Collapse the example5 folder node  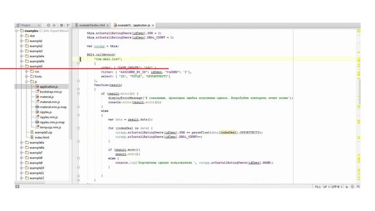22,66
